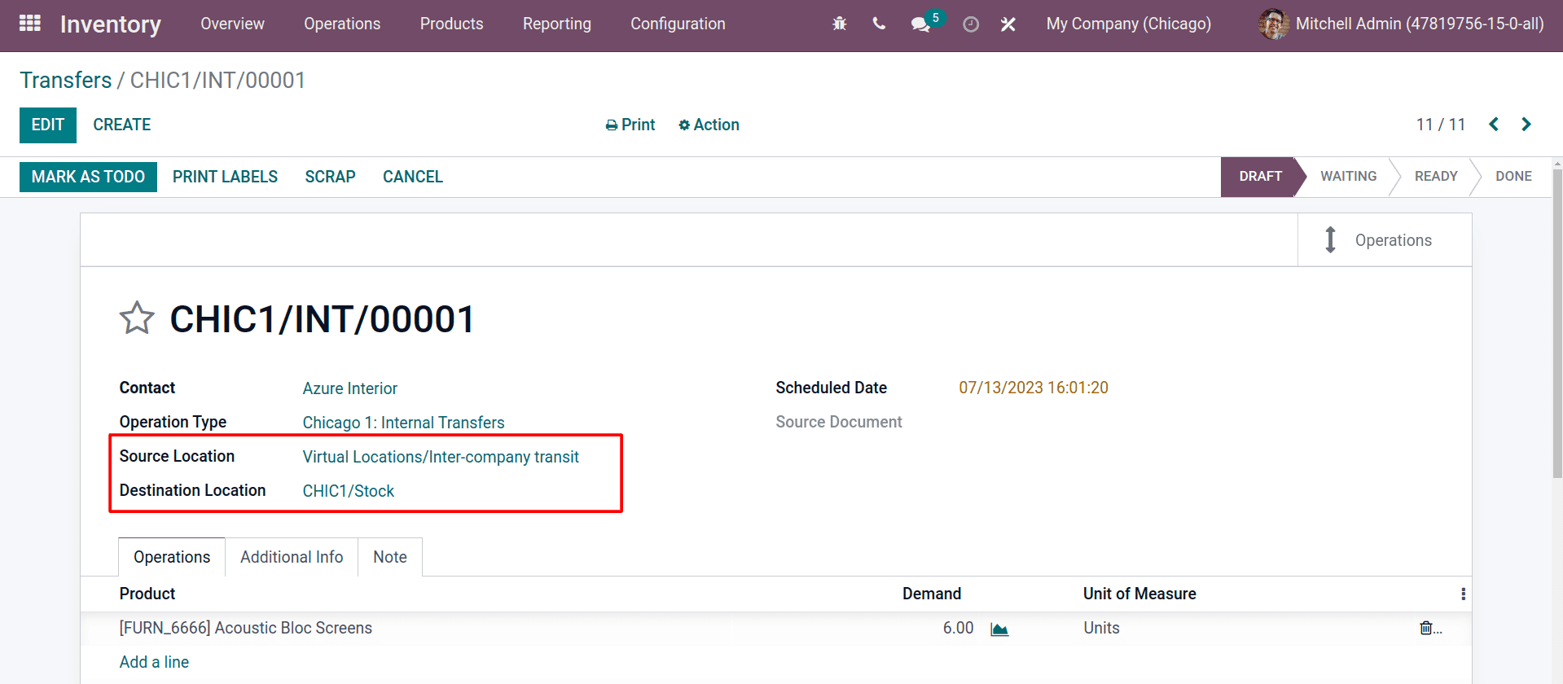Open the Configuration menu
This screenshot has width=1563, height=684.
point(678,24)
